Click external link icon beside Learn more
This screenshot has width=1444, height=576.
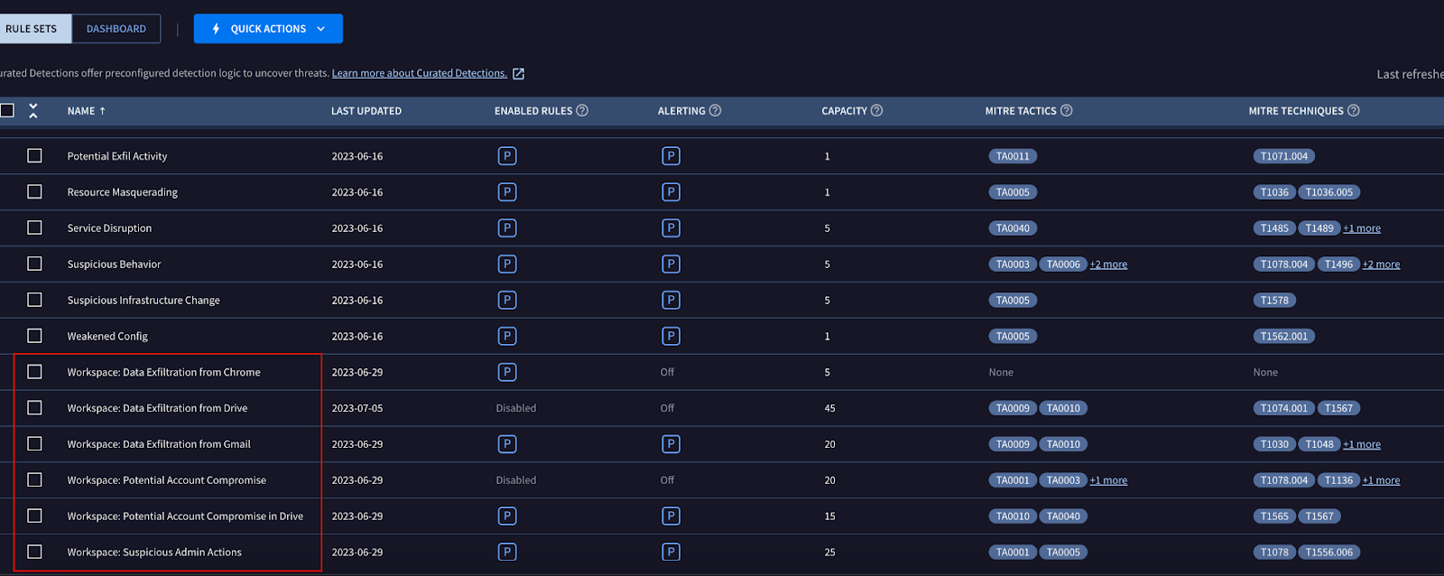[x=518, y=74]
